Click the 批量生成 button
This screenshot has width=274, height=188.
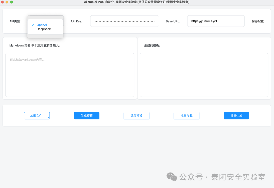click(236, 116)
